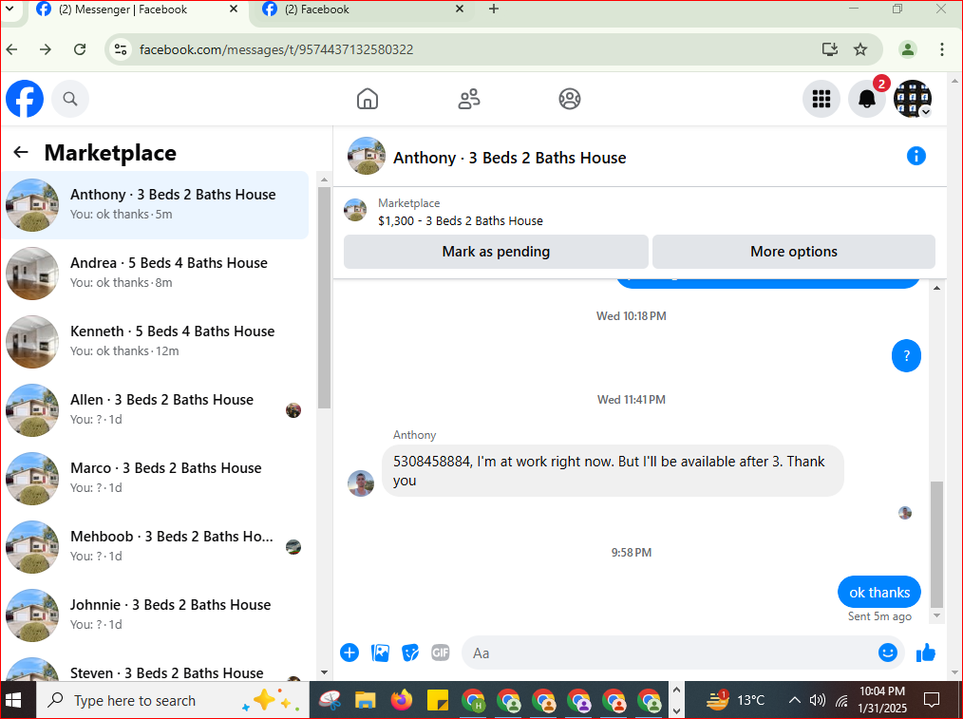Go back with the browser back arrow
The image size is (963, 719).
(x=12, y=49)
